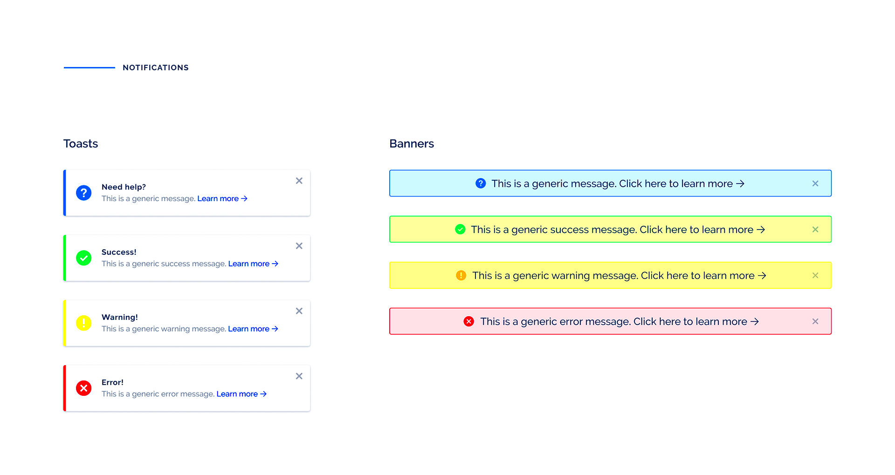
Task: Close the blue generic message banner
Action: click(x=815, y=183)
